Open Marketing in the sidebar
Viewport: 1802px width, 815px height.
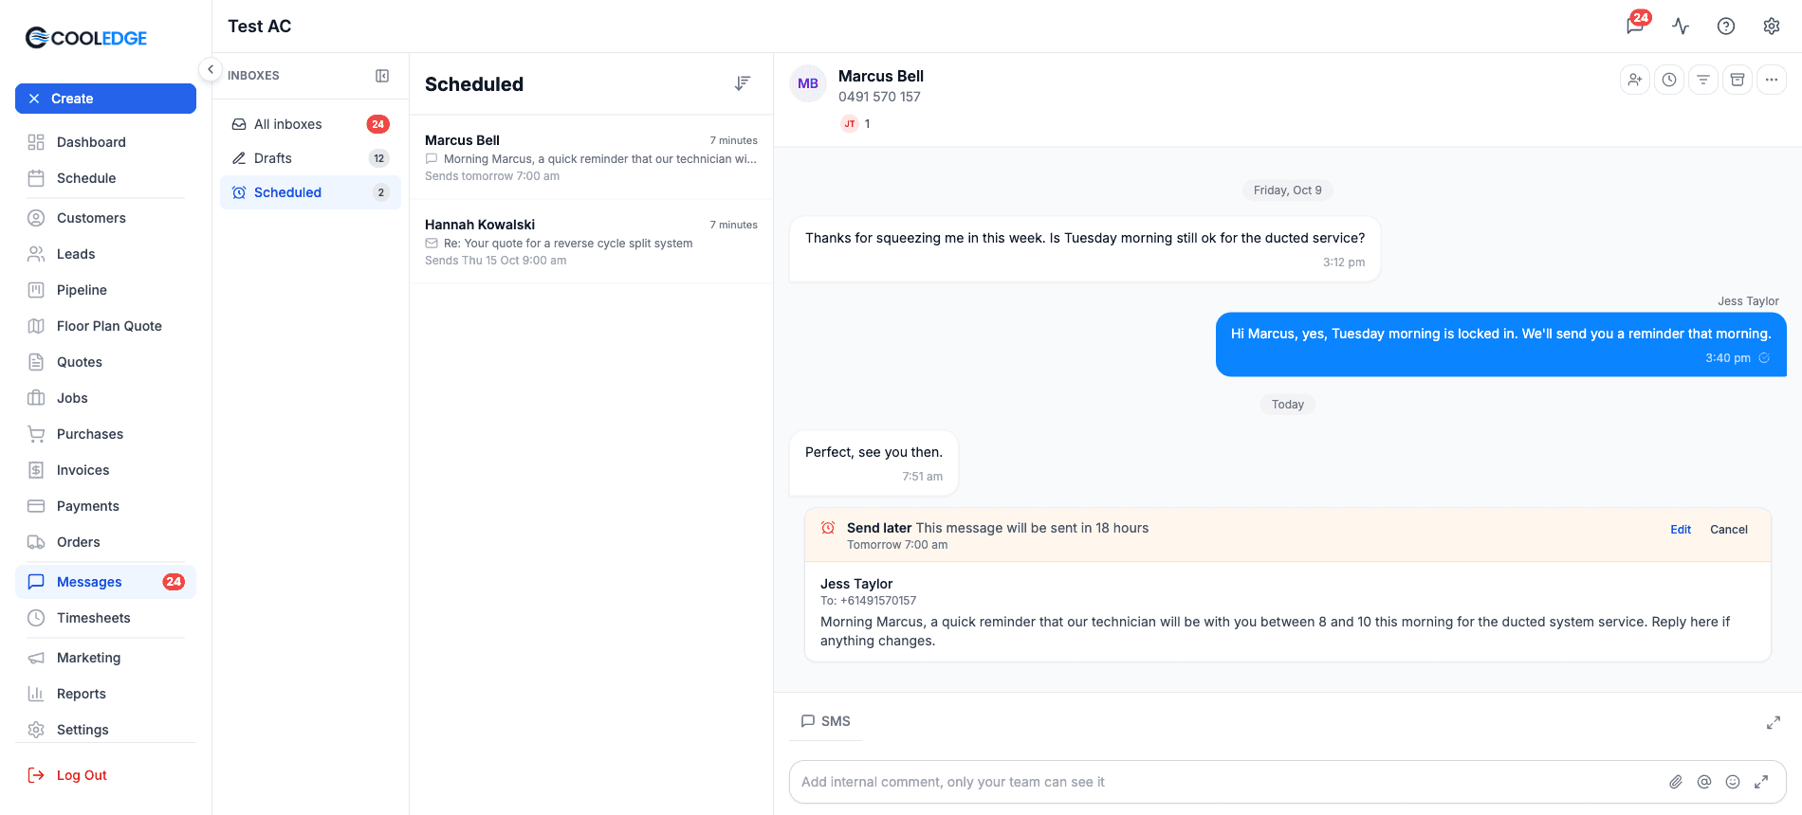tap(105, 658)
